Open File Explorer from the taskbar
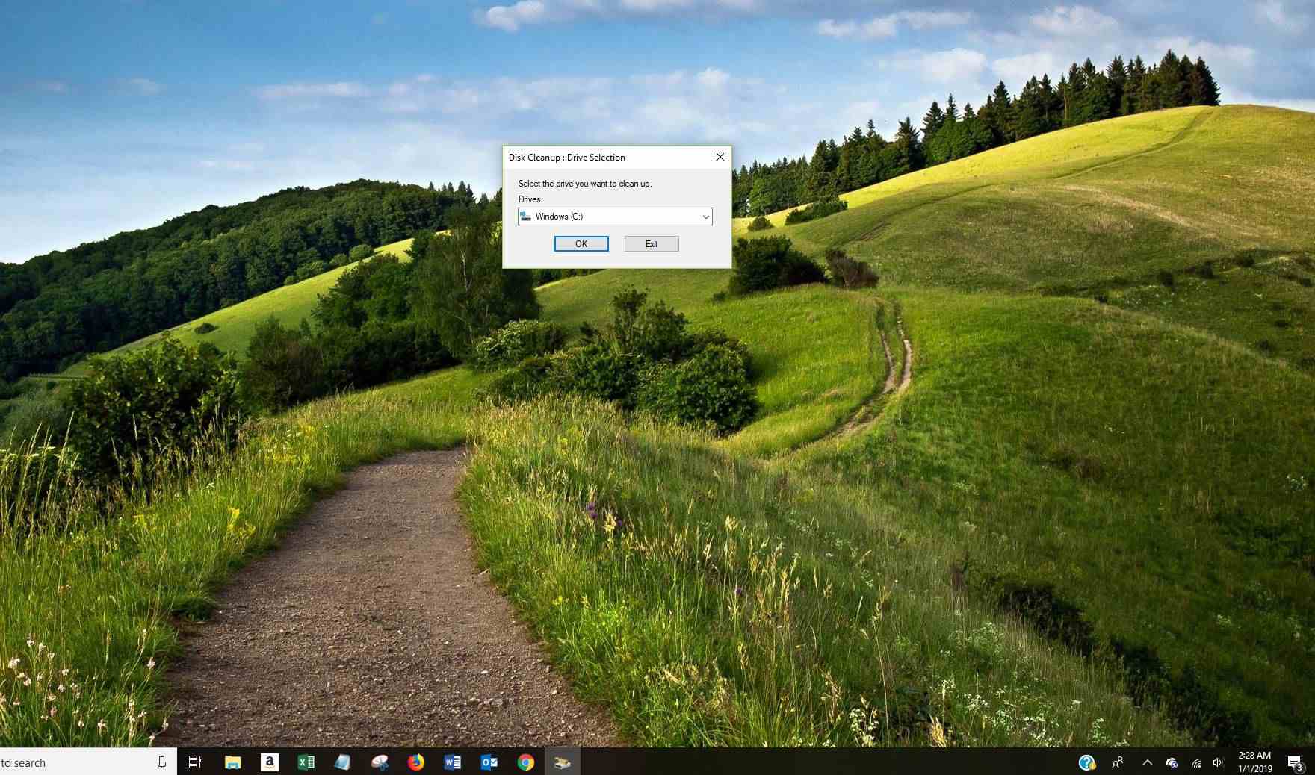 point(233,762)
